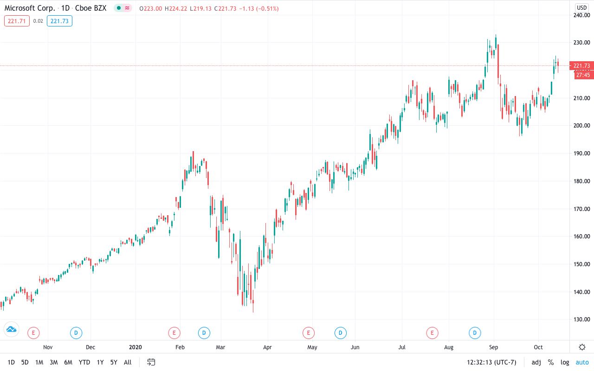Image resolution: width=594 pixels, height=371 pixels.
Task: Click the 240.00 price scale label
Action: pos(581,15)
